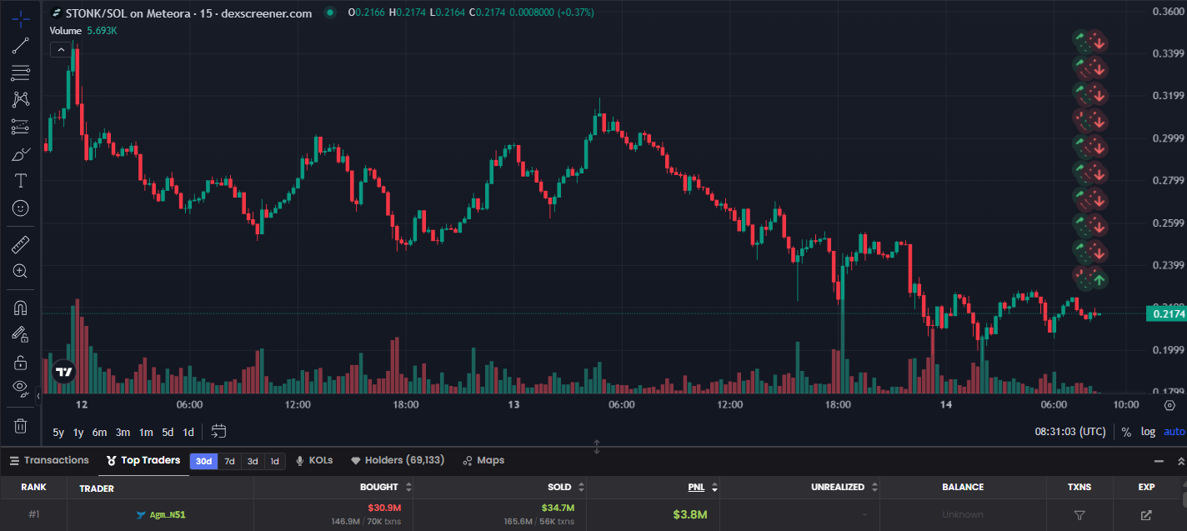Click the 0.2174 current price label
Screen dimensions: 1187x531
point(1167,313)
